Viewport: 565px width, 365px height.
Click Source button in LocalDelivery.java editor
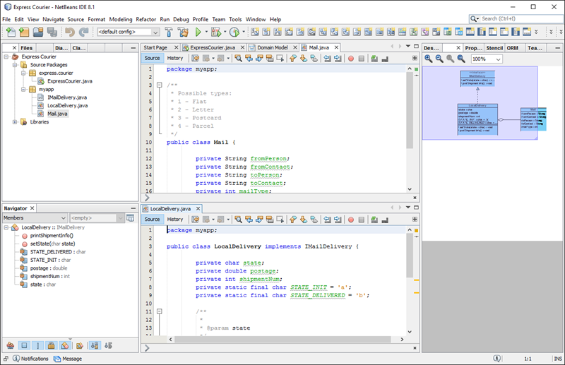pos(152,219)
